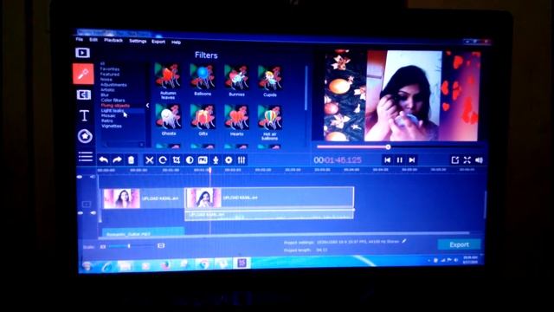Collapse the filter categories panel arrow
Viewport: 554px width, 312px height.
(x=148, y=106)
